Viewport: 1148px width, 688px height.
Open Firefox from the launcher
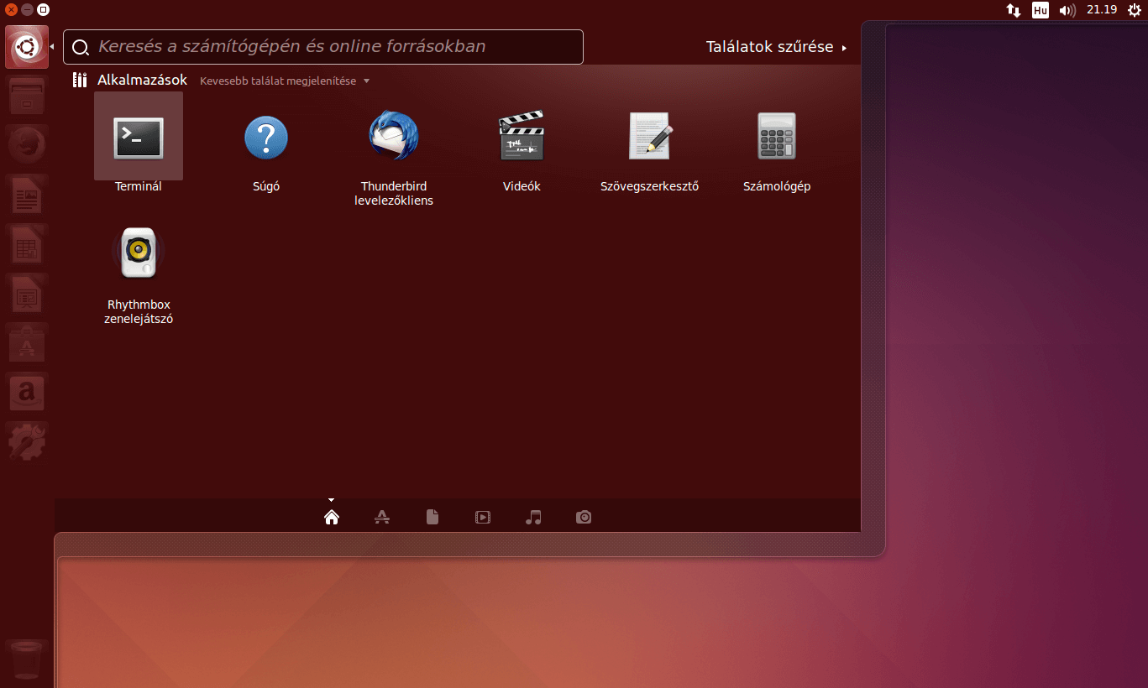(x=27, y=146)
